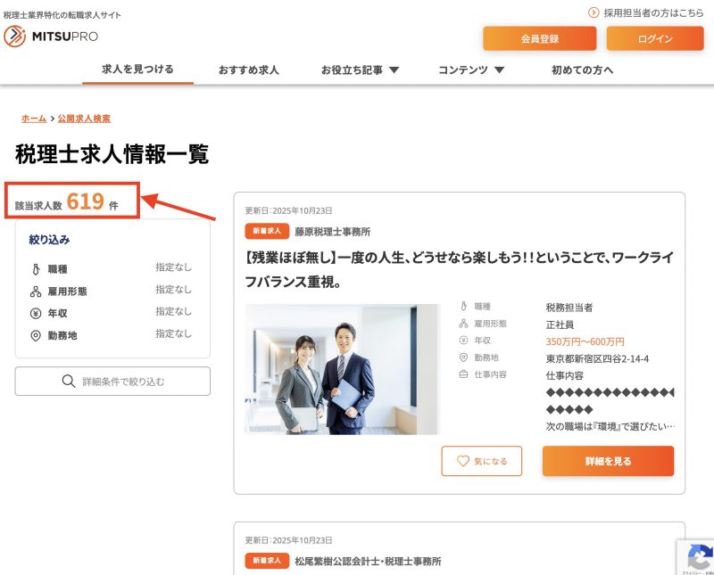Click the arrow icon beside 採用担当者の方はこちら
Image resolution: width=714 pixels, height=575 pixels.
tap(594, 12)
